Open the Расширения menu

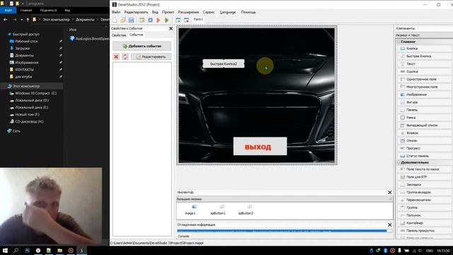click(x=188, y=12)
